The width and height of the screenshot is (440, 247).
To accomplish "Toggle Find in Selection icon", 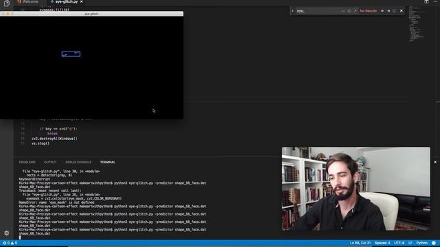I will (x=395, y=11).
